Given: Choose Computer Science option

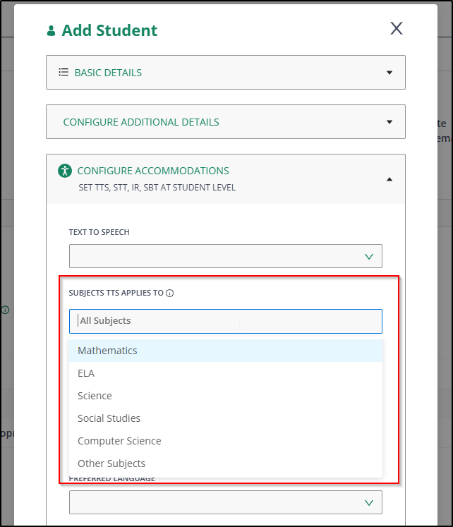Looking at the screenshot, I should click(226, 441).
